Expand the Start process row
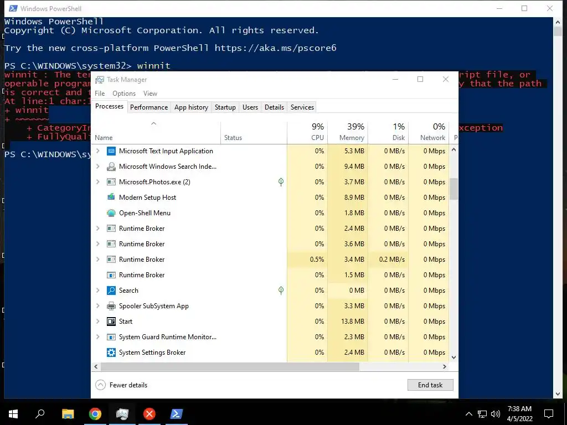 coord(97,322)
